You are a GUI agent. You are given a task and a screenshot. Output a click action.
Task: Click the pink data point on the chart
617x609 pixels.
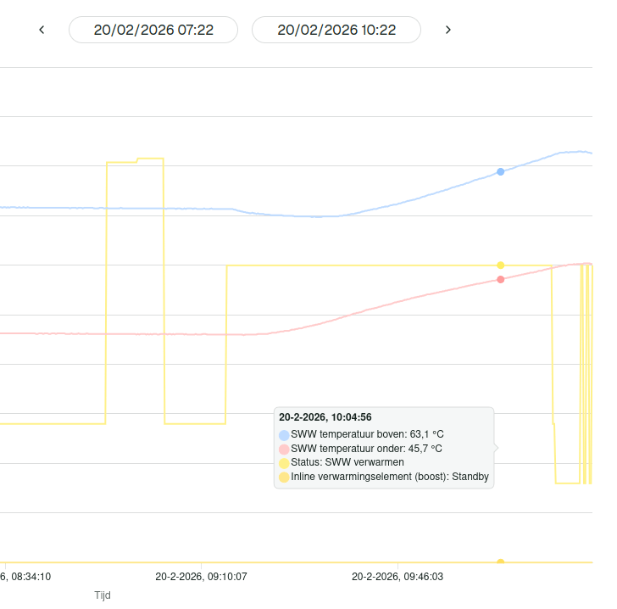coord(501,279)
